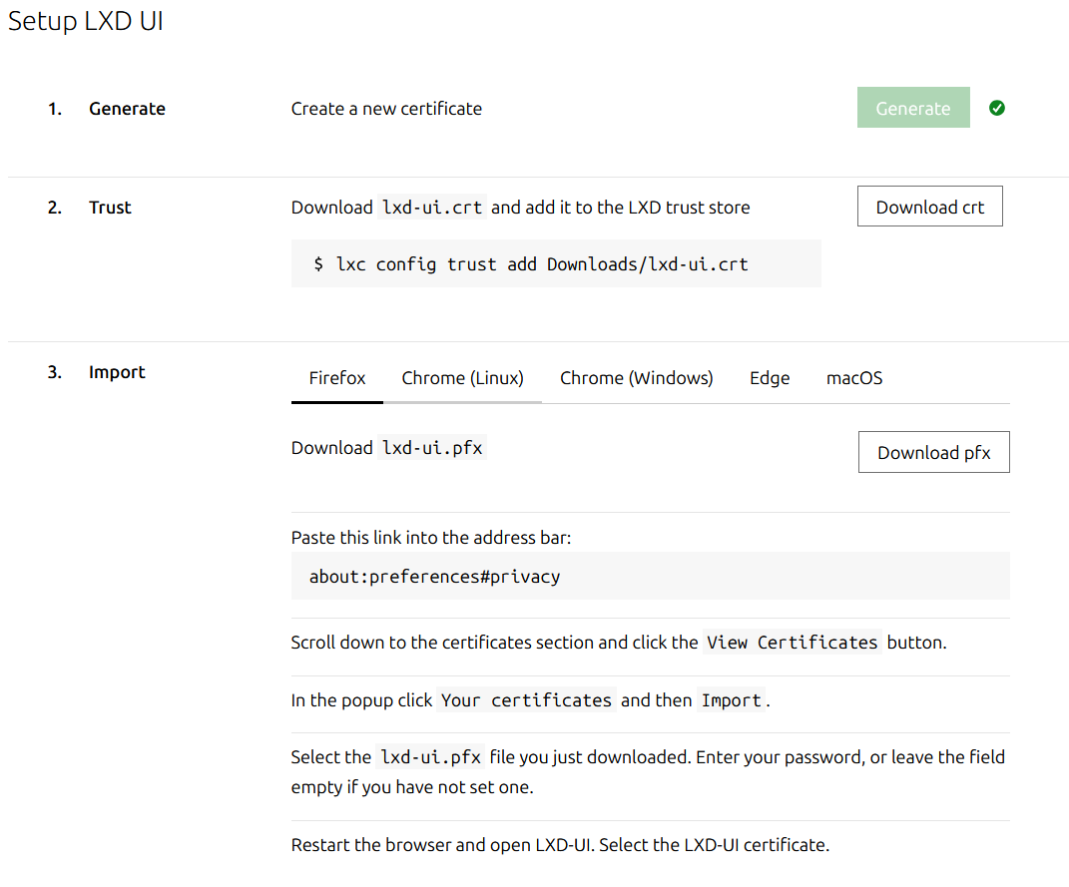Open the Chrome (Windows) tab
This screenshot has height=887, width=1069.
pos(636,378)
